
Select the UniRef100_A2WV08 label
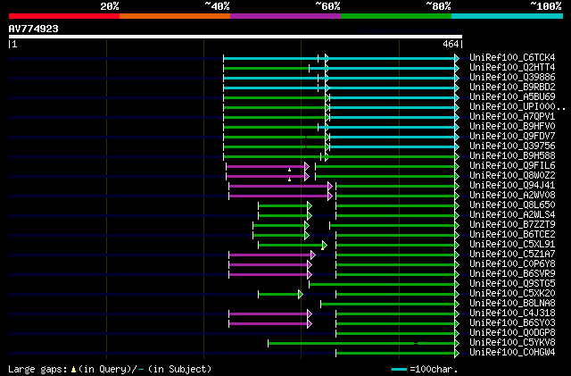[512, 196]
